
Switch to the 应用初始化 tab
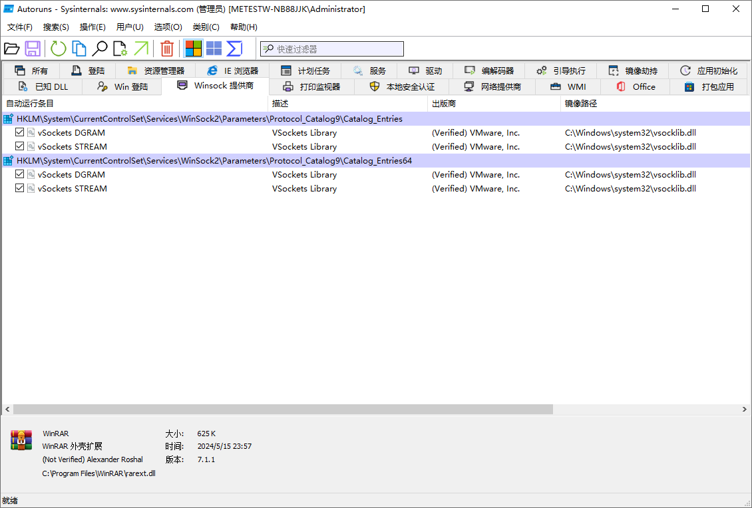tap(708, 71)
